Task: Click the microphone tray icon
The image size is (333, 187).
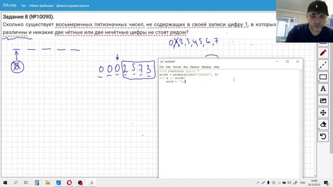Action: click(268, 182)
